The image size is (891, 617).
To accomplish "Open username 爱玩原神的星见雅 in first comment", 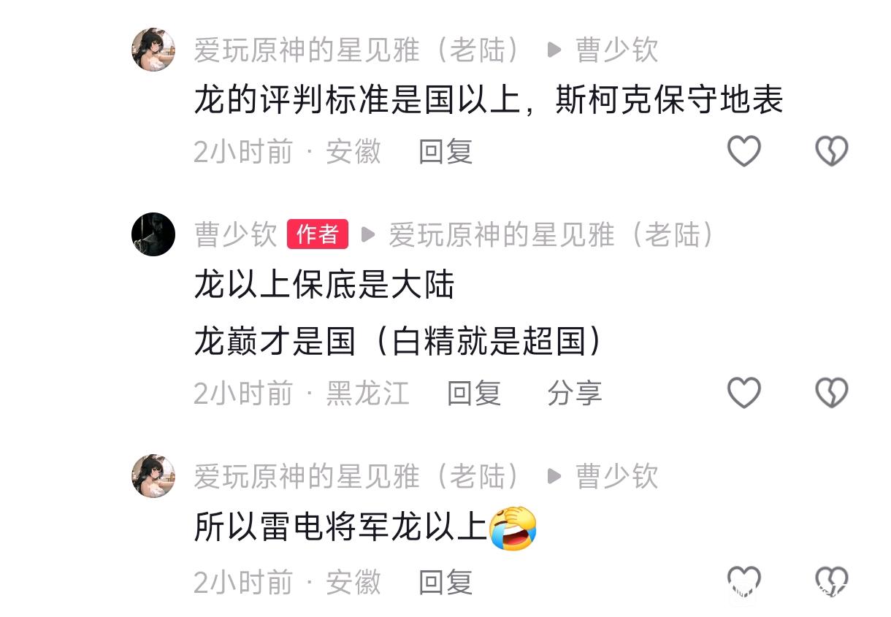I will click(x=359, y=50).
